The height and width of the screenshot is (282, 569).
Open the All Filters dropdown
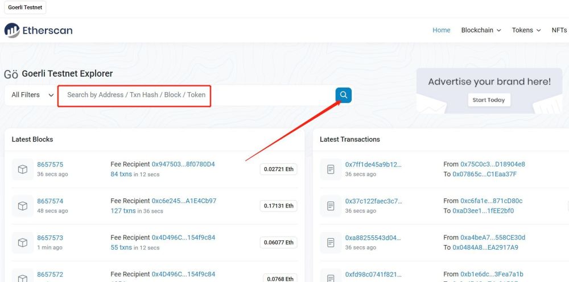(32, 95)
